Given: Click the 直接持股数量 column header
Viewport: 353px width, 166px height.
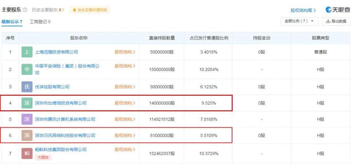Looking at the screenshot, I should (x=162, y=38).
